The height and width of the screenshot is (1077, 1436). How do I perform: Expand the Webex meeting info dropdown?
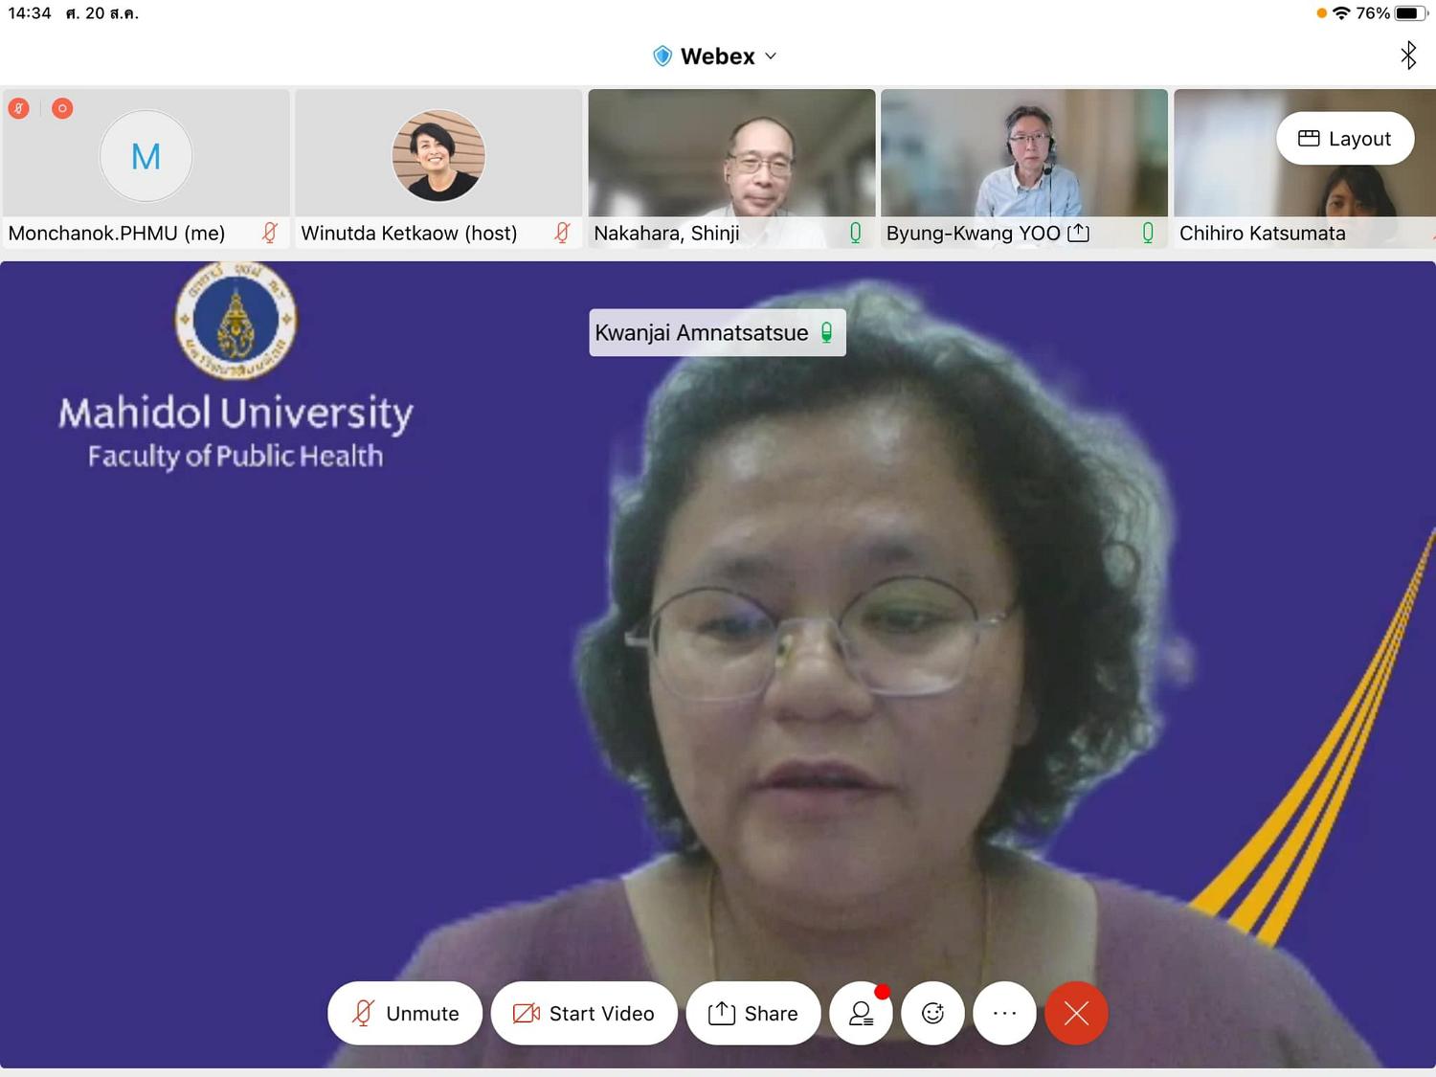coord(771,56)
